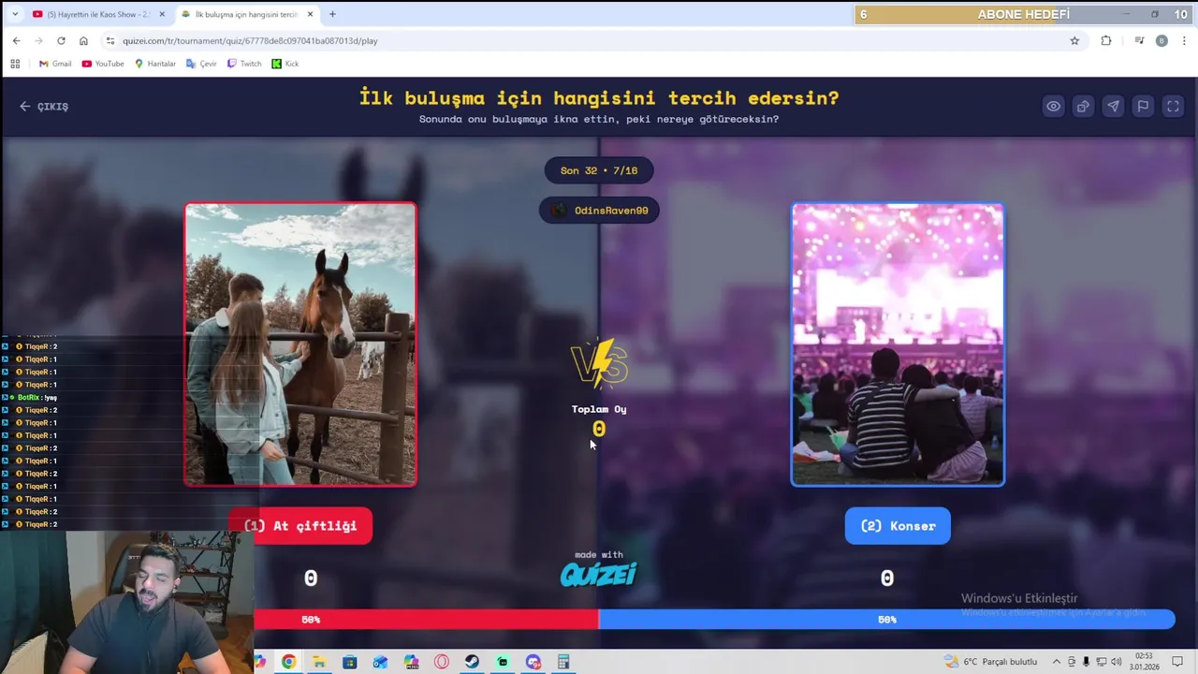Image resolution: width=1198 pixels, height=674 pixels.
Task: Open the Chrome profile avatar
Action: pos(1161,41)
